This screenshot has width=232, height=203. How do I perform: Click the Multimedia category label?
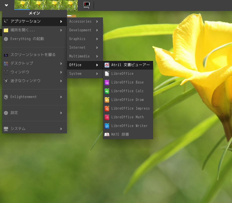79,56
